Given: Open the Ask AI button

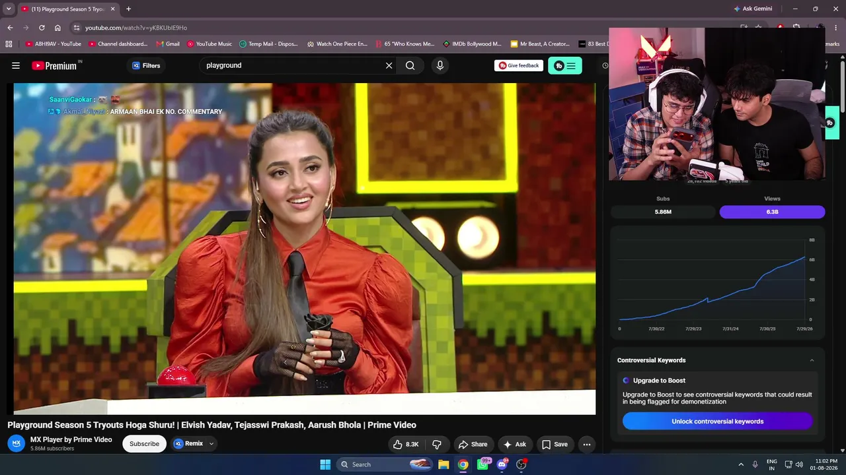Looking at the screenshot, I should (514, 444).
